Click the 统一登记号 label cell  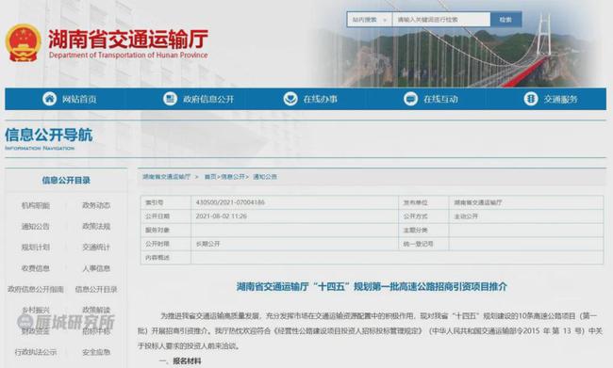423,244
